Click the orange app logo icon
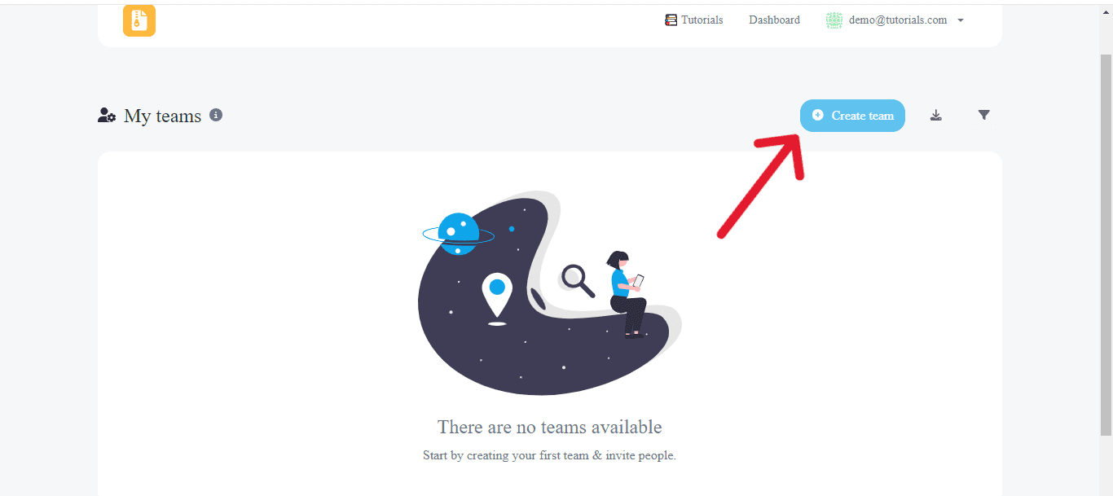The height and width of the screenshot is (496, 1113). pyautogui.click(x=139, y=20)
